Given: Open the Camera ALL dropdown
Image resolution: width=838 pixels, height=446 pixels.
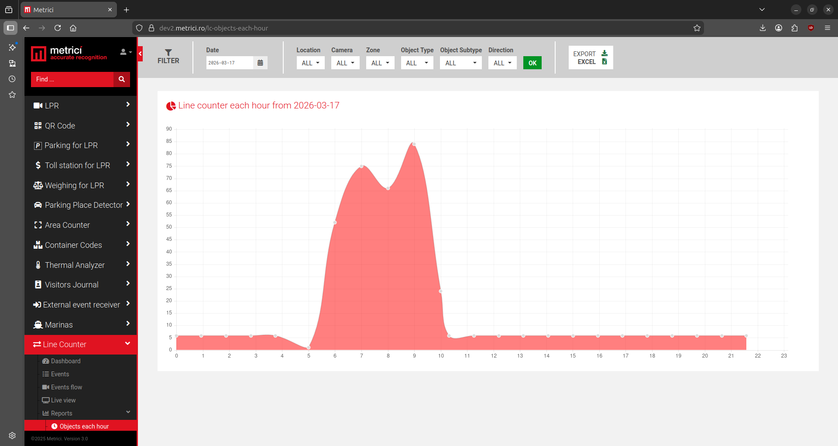Looking at the screenshot, I should point(345,63).
